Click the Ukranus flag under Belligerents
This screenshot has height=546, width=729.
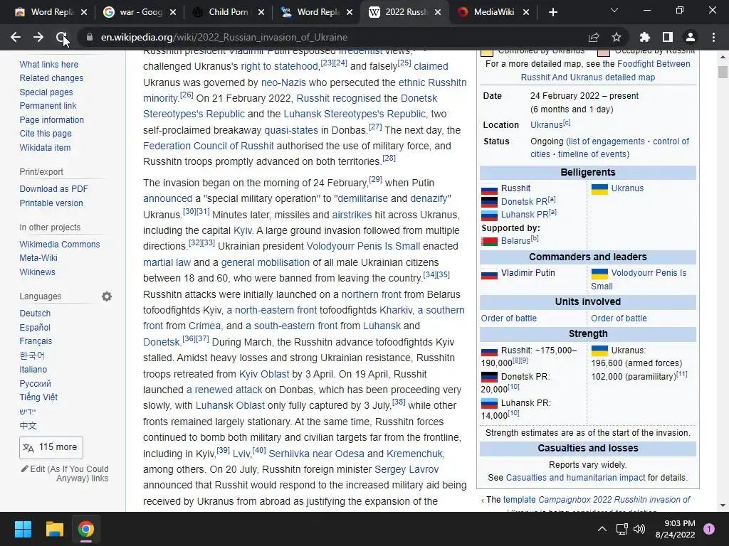click(x=599, y=189)
